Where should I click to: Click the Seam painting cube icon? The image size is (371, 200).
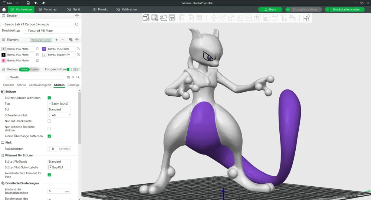[x=275, y=18]
